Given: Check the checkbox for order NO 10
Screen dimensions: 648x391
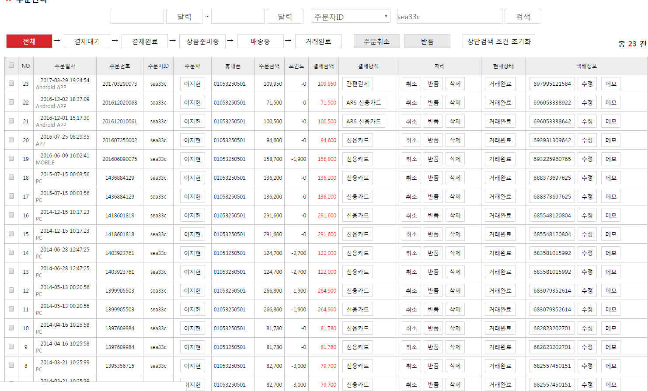Looking at the screenshot, I should 11,328.
